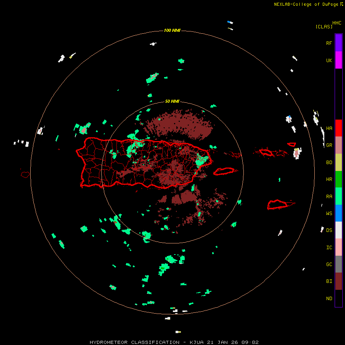This screenshot has height=345, width=345.
Task: Click the KJUA radar site identifier
Action: tap(197, 342)
